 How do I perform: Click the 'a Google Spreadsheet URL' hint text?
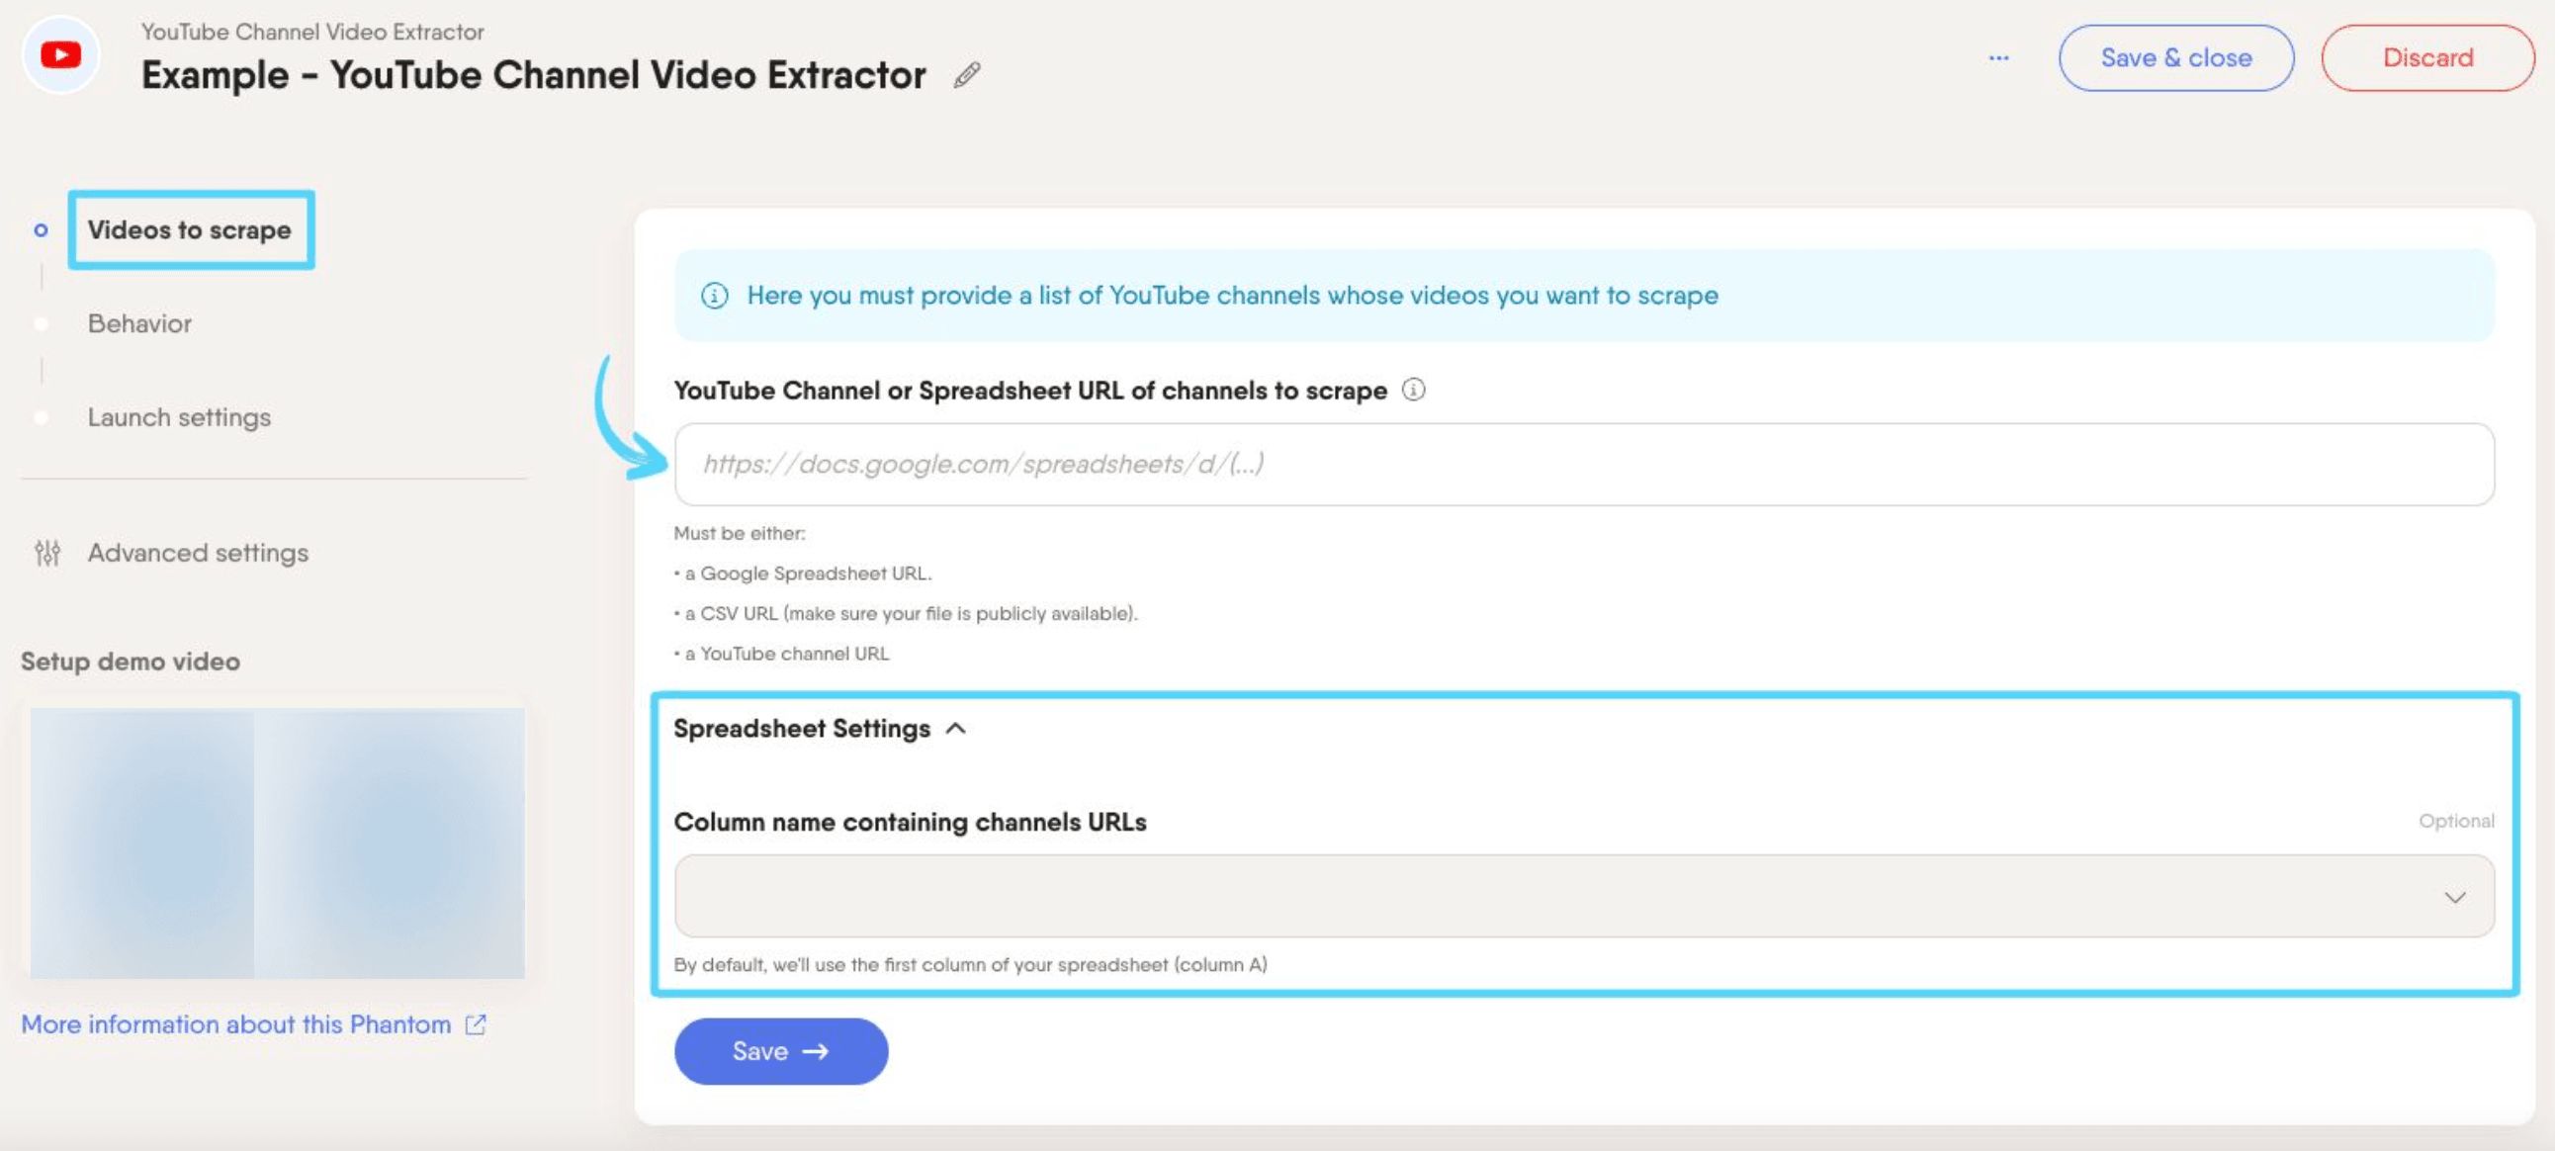tap(804, 574)
